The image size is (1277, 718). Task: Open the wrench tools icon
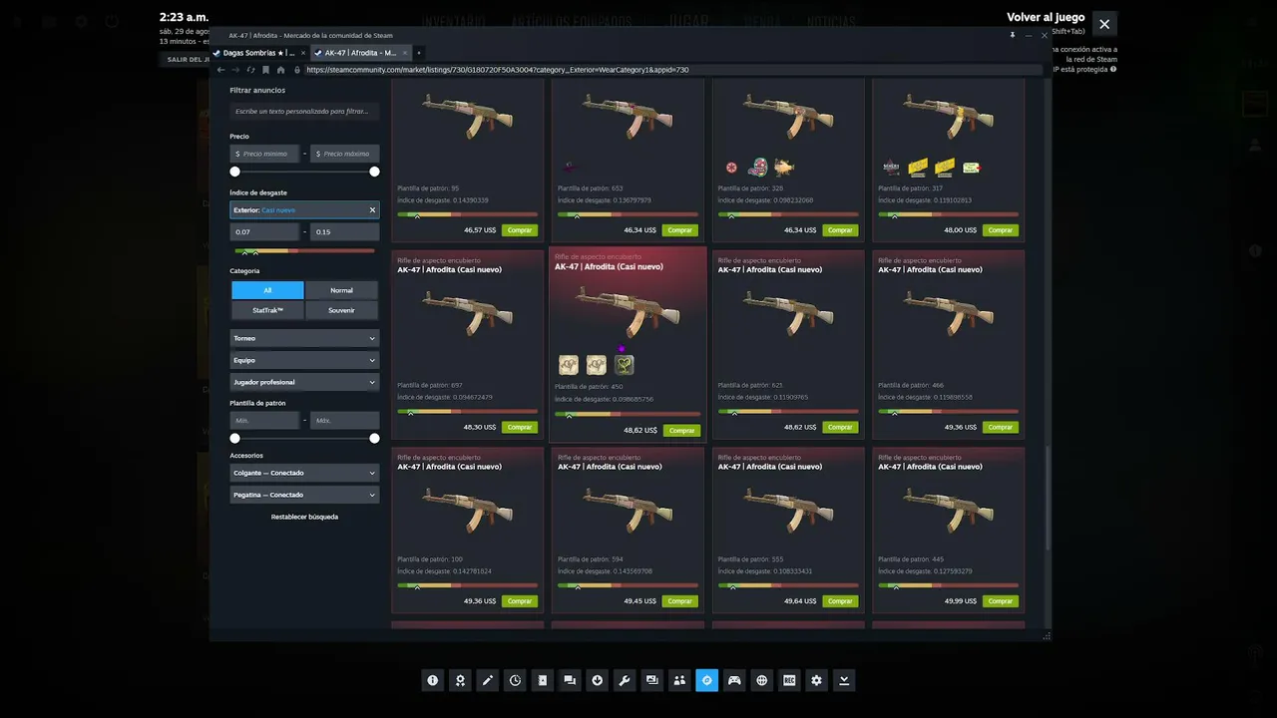click(625, 680)
